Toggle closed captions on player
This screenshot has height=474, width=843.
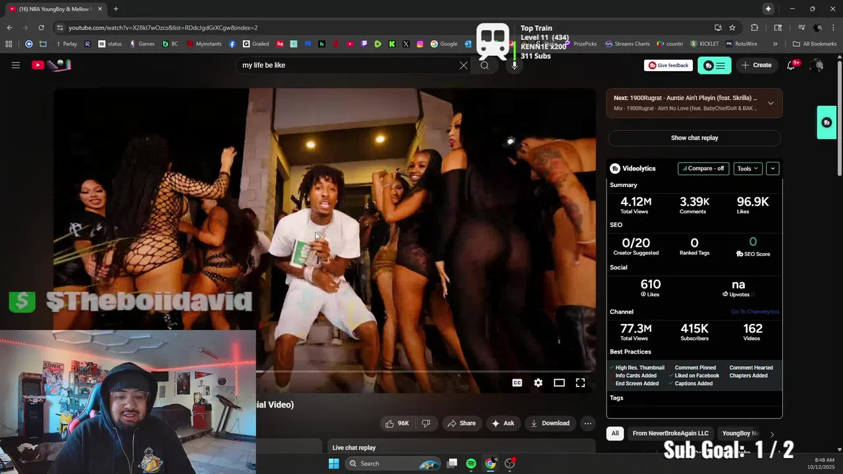pyautogui.click(x=517, y=382)
